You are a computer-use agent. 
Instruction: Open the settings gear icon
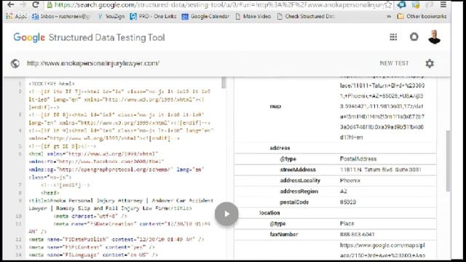coord(430,63)
